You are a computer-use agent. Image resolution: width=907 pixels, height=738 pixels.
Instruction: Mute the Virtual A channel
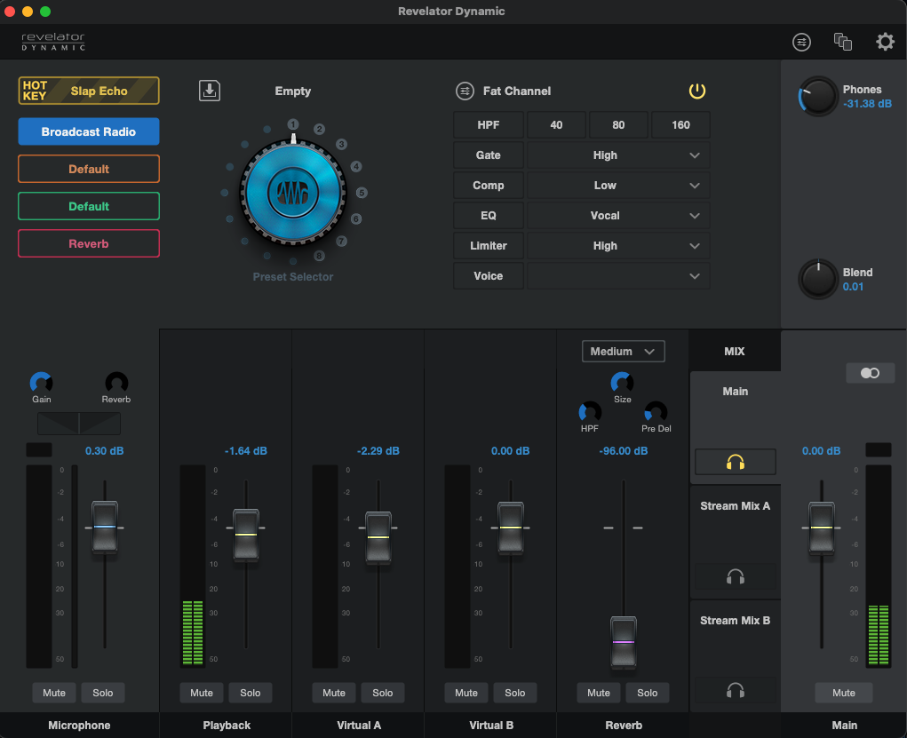pyautogui.click(x=334, y=693)
